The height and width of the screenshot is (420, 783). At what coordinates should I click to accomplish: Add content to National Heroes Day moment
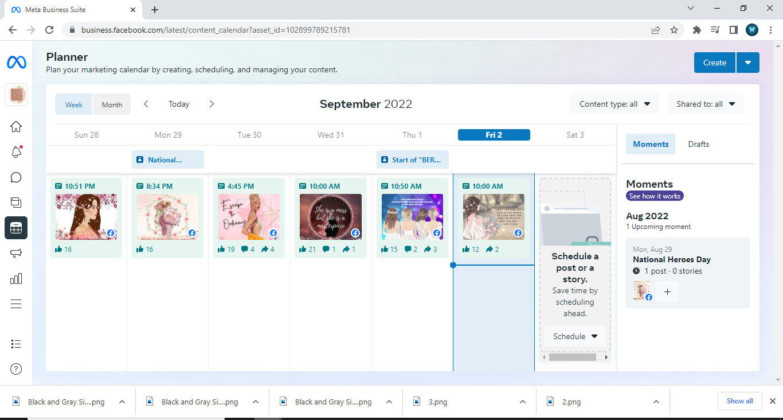667,291
